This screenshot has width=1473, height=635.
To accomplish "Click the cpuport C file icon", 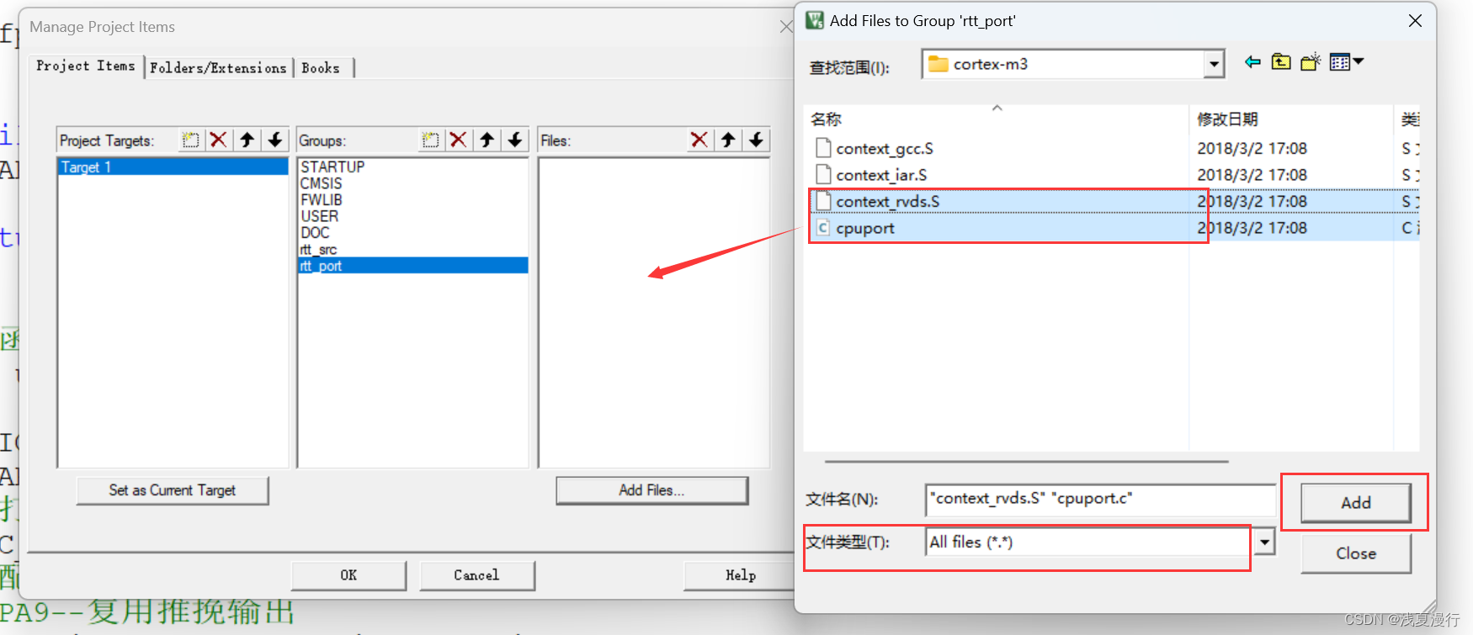I will pyautogui.click(x=823, y=228).
